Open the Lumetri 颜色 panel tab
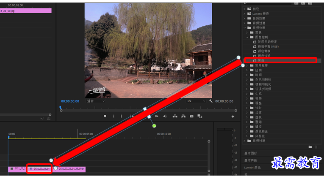Viewport: 324px width, 176px height. [252, 168]
